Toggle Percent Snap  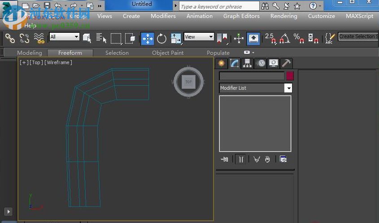tap(299, 38)
